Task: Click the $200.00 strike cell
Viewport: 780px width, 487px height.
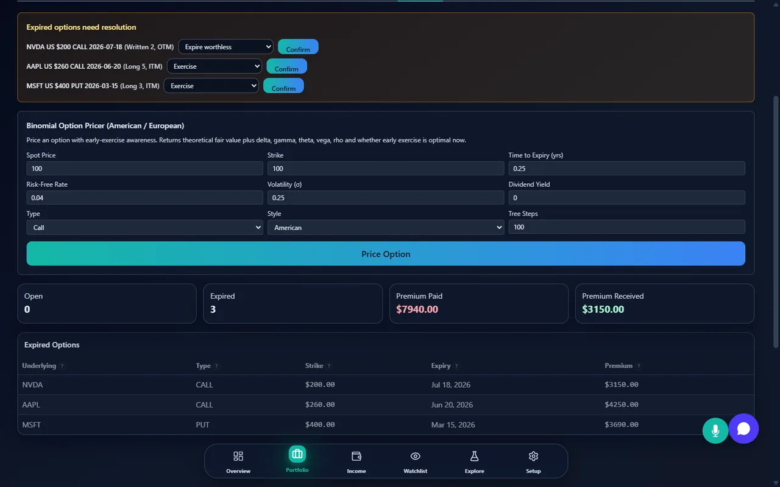Action: (320, 385)
